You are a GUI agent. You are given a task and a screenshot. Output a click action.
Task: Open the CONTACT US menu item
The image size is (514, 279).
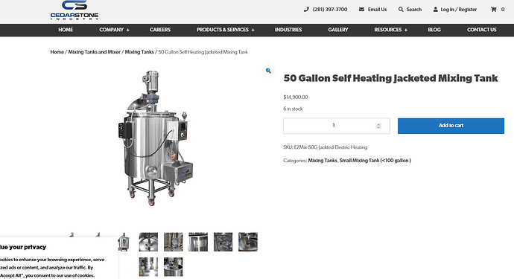click(x=481, y=30)
